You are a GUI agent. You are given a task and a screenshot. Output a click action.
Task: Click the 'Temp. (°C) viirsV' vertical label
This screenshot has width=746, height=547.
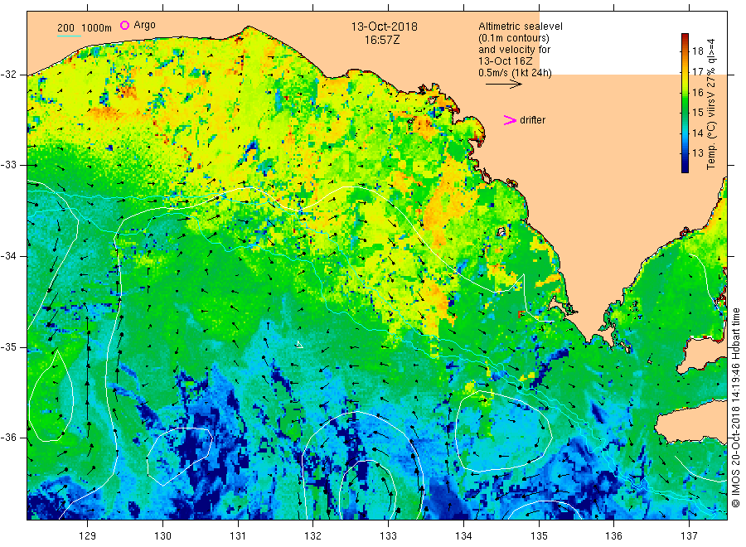click(x=711, y=131)
